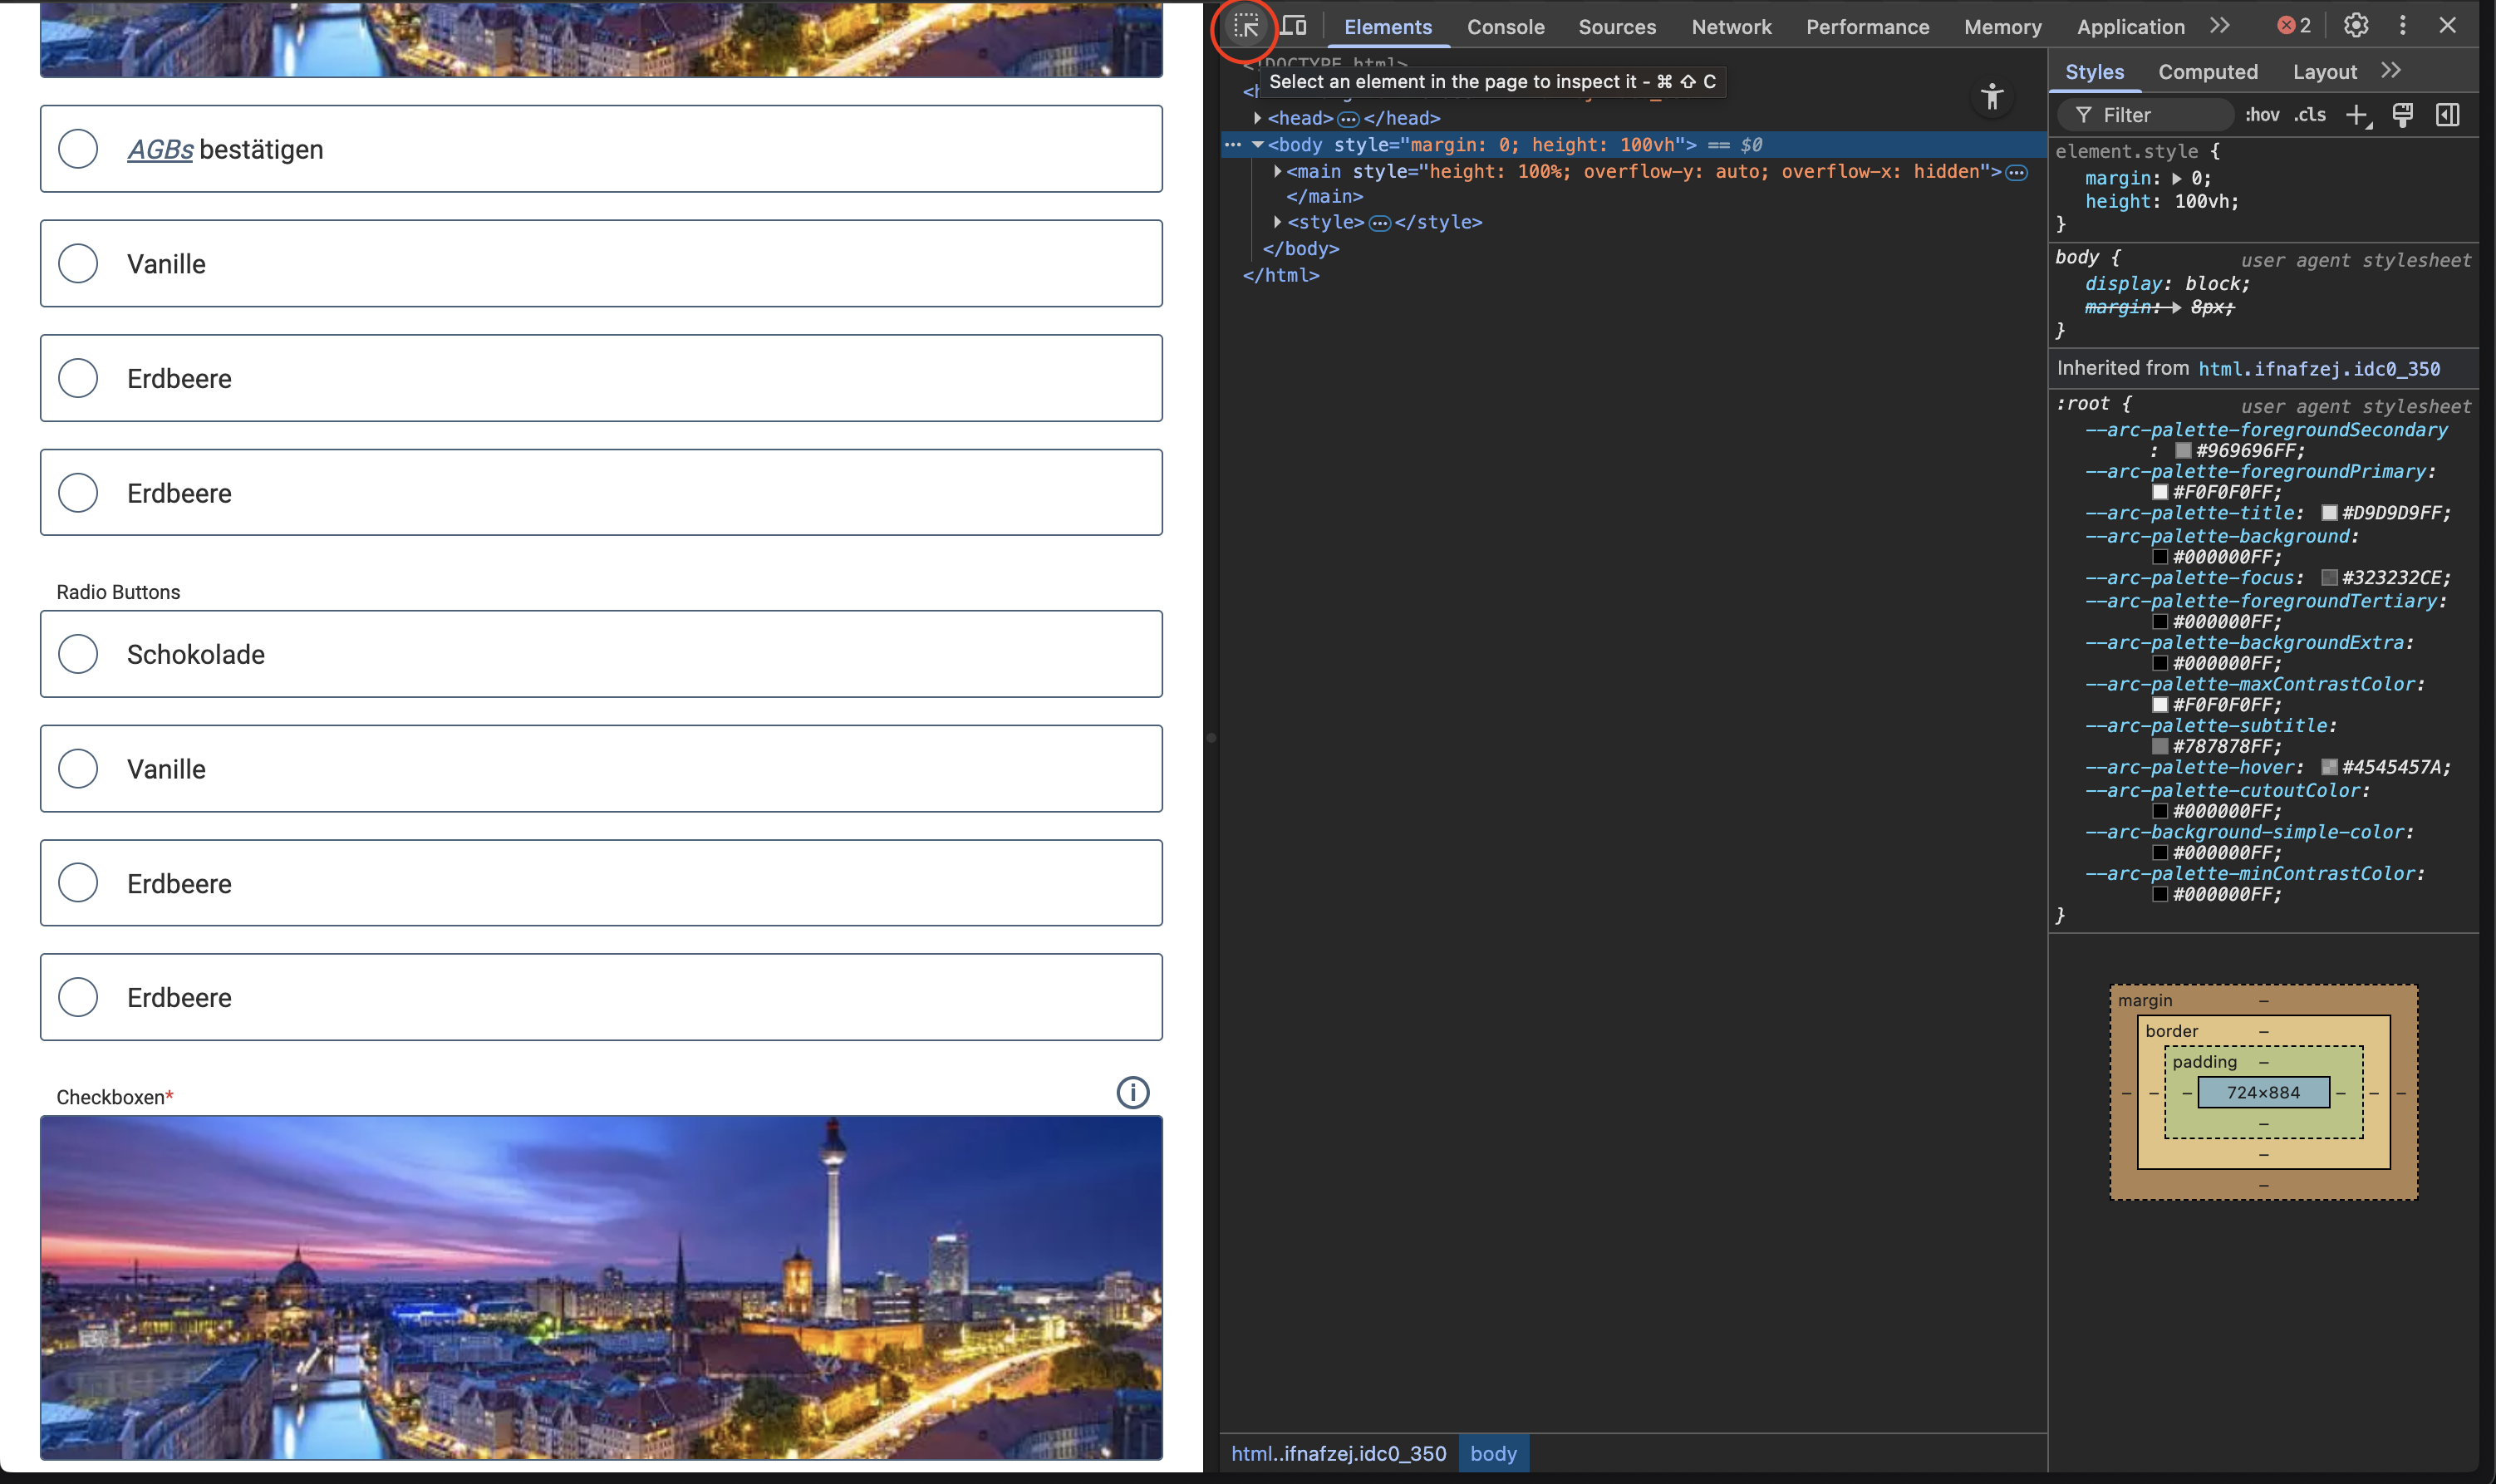
Task: Expand the style element node
Action: (1278, 222)
